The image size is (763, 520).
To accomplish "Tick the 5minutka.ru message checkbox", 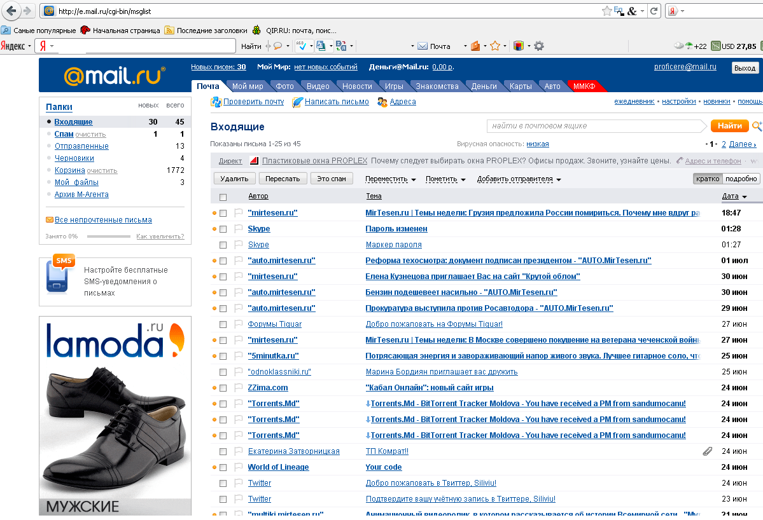I will pyautogui.click(x=223, y=356).
